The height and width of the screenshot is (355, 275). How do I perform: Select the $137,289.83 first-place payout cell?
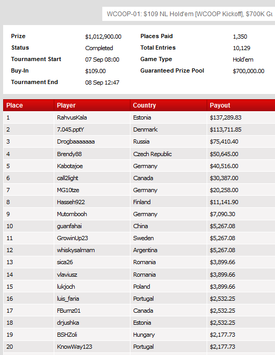pos(241,117)
